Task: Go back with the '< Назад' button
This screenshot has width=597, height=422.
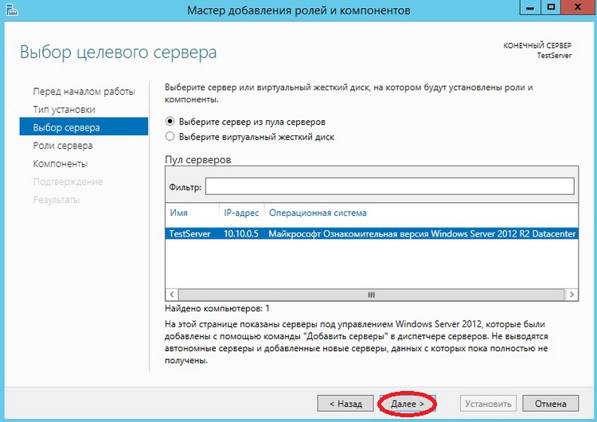Action: tap(345, 404)
